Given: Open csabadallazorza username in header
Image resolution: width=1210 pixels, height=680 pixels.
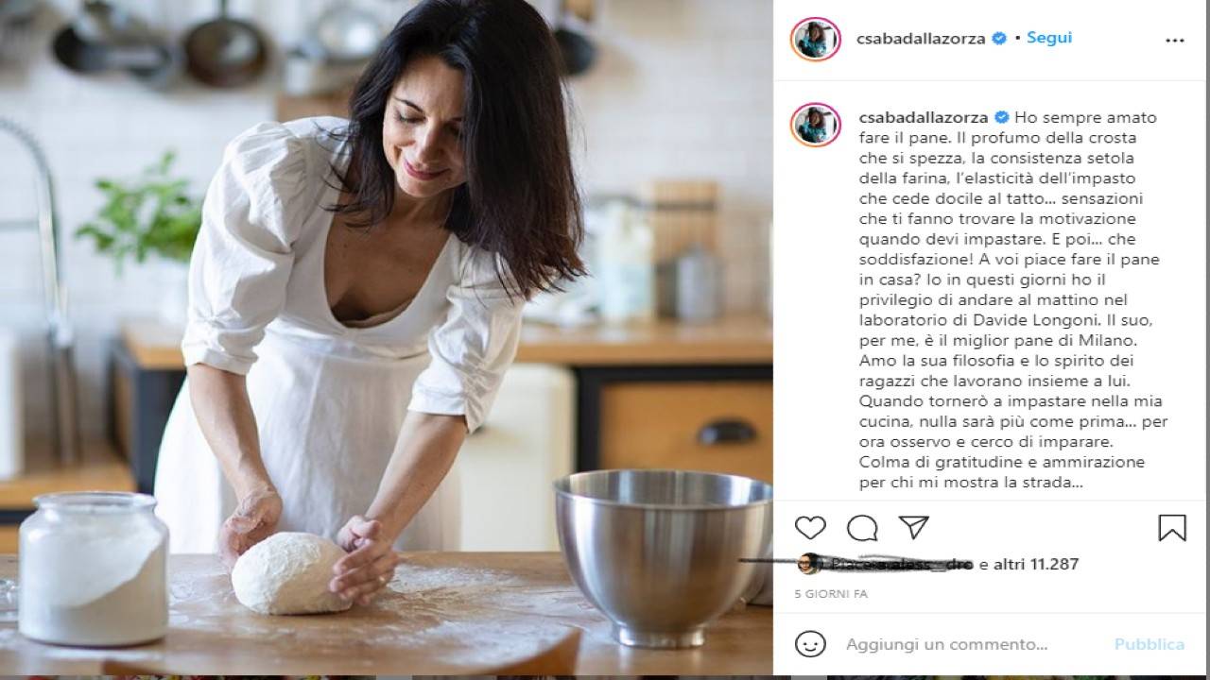Looking at the screenshot, I should (x=923, y=39).
